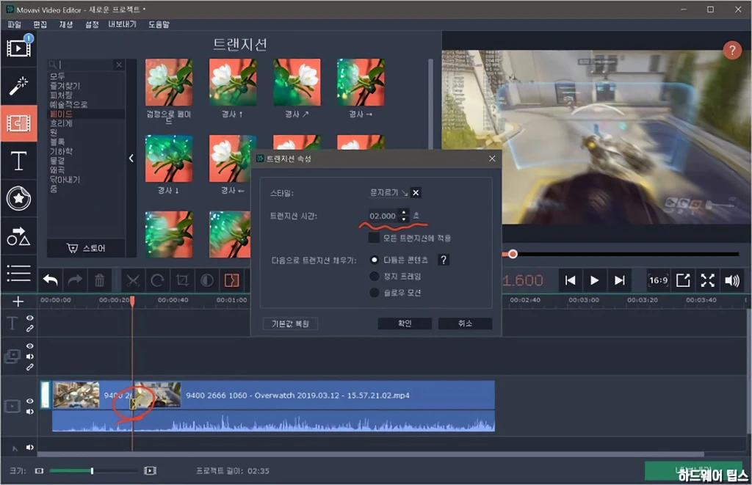Select the 정지 프레임 radio option
752x485 pixels.
[x=374, y=276]
